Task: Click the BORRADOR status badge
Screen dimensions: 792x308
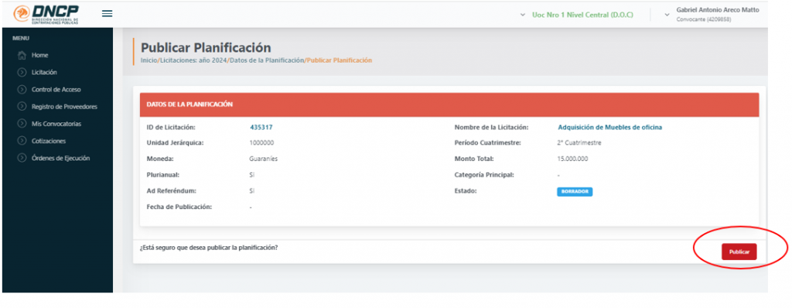Action: click(575, 192)
